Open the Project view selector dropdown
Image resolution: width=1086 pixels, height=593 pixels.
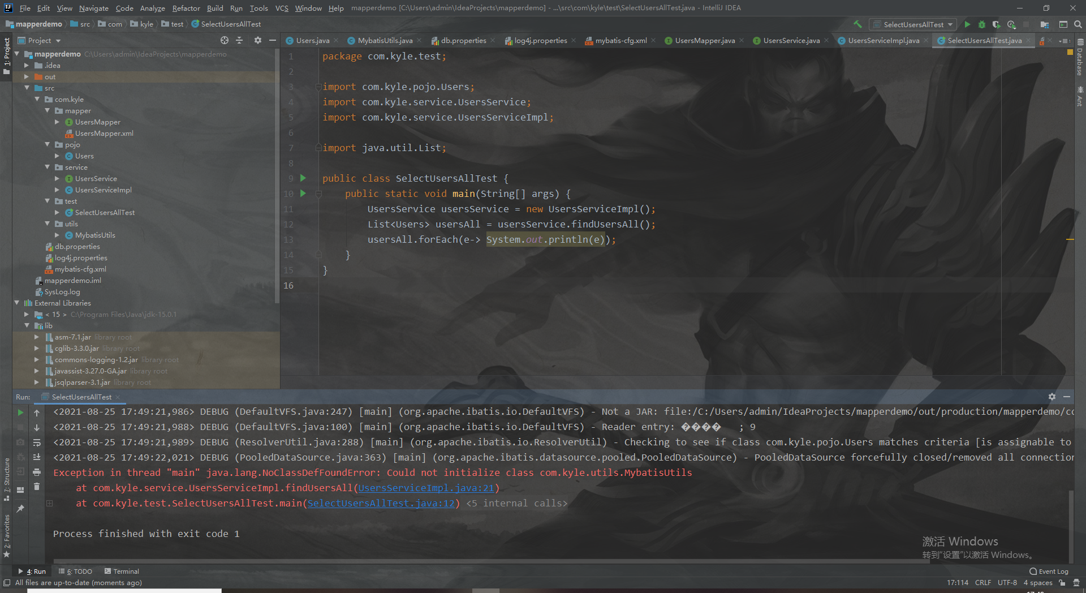pyautogui.click(x=40, y=40)
